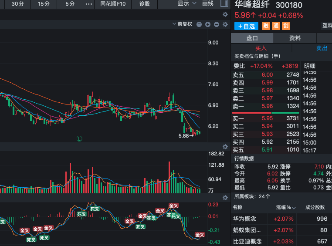Click 买二 price 5.94
The image size is (332, 246).
tap(267, 126)
